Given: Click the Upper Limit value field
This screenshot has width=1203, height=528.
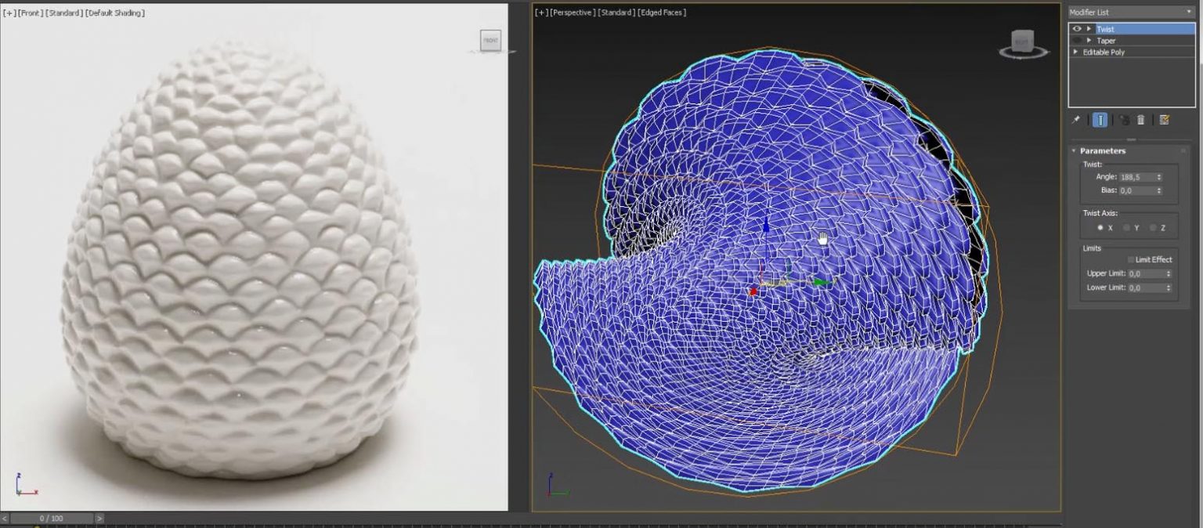Looking at the screenshot, I should click(x=1146, y=273).
